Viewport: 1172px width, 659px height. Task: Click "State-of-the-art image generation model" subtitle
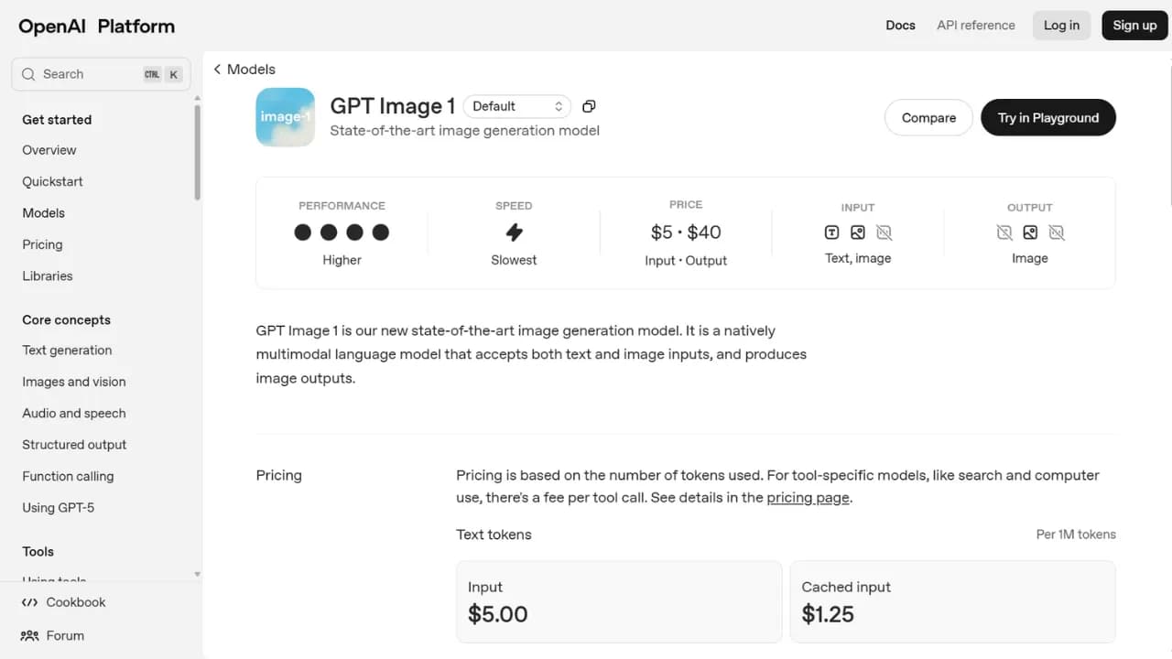(464, 131)
